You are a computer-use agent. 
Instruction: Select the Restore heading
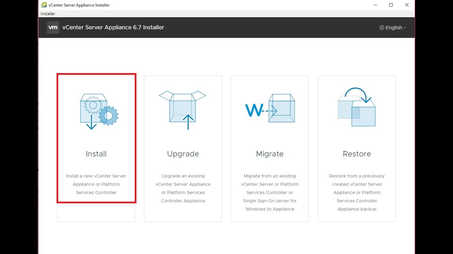click(357, 154)
